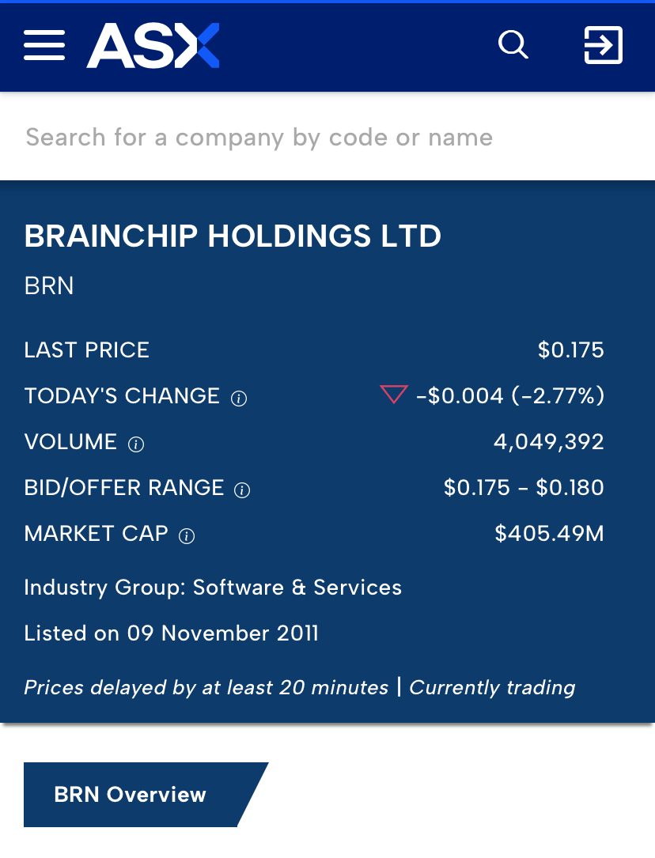Image resolution: width=655 pixels, height=858 pixels.
Task: Click the Industry Group Software & Services text
Action: coord(213,588)
